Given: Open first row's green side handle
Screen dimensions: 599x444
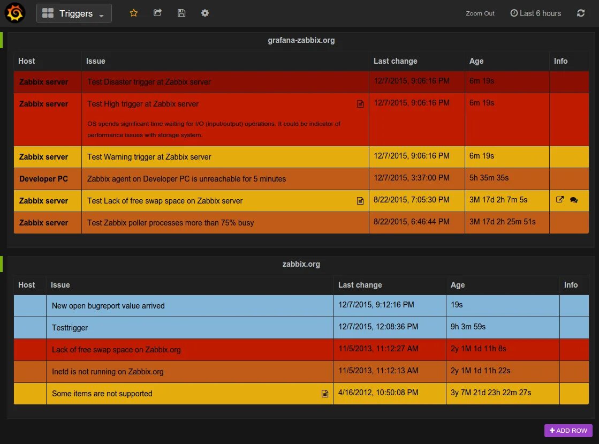Looking at the screenshot, I should (2, 40).
